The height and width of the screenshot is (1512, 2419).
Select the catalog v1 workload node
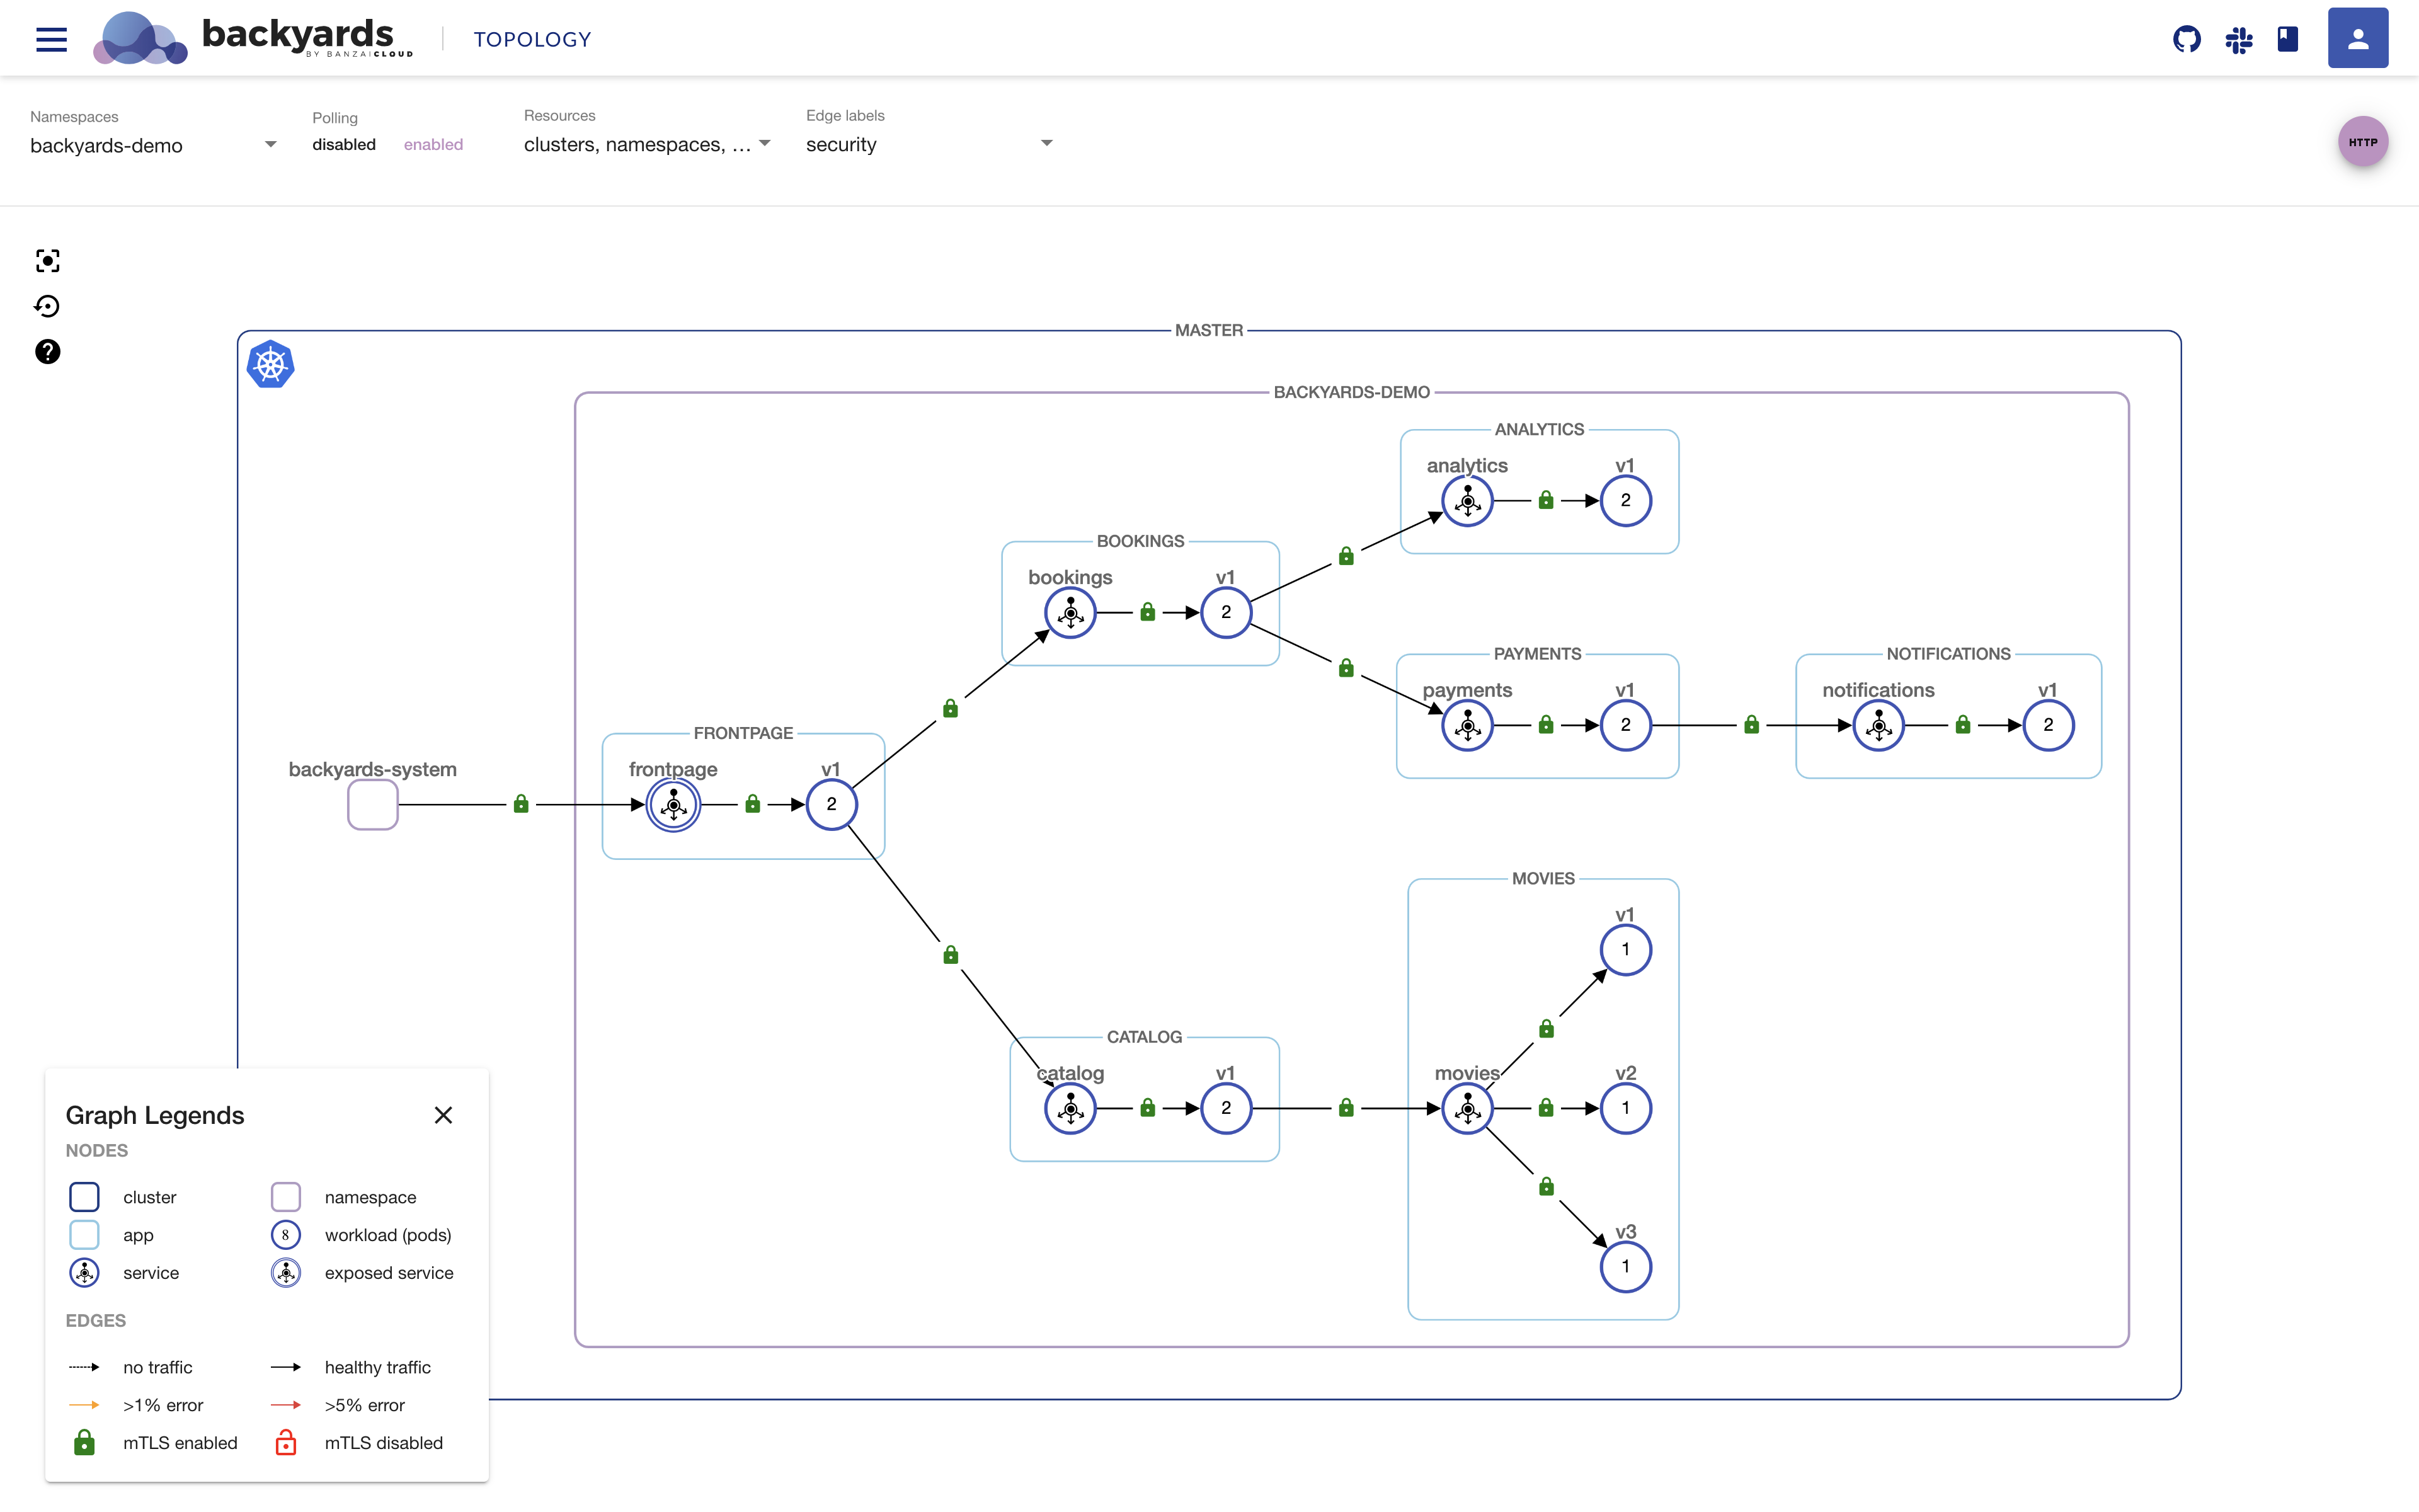(x=1225, y=1108)
